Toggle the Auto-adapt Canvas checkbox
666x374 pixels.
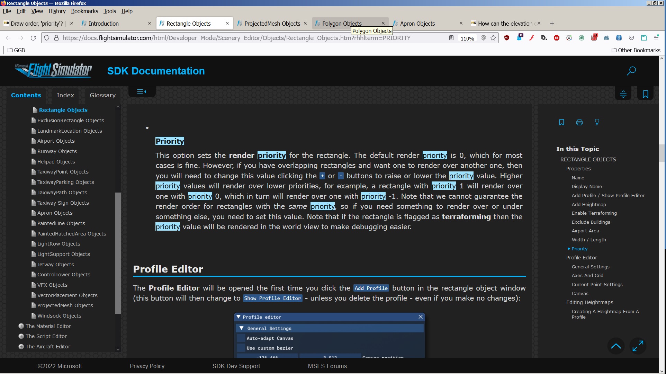click(241, 338)
